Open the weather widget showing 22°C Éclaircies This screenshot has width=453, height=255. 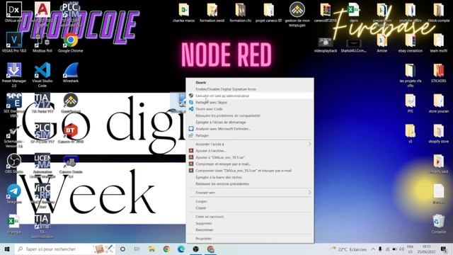coord(349,249)
